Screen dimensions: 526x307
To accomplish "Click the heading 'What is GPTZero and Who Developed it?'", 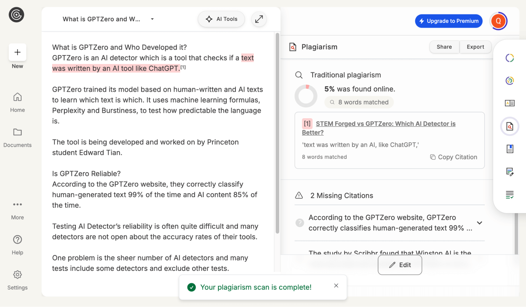I will tap(119, 47).
